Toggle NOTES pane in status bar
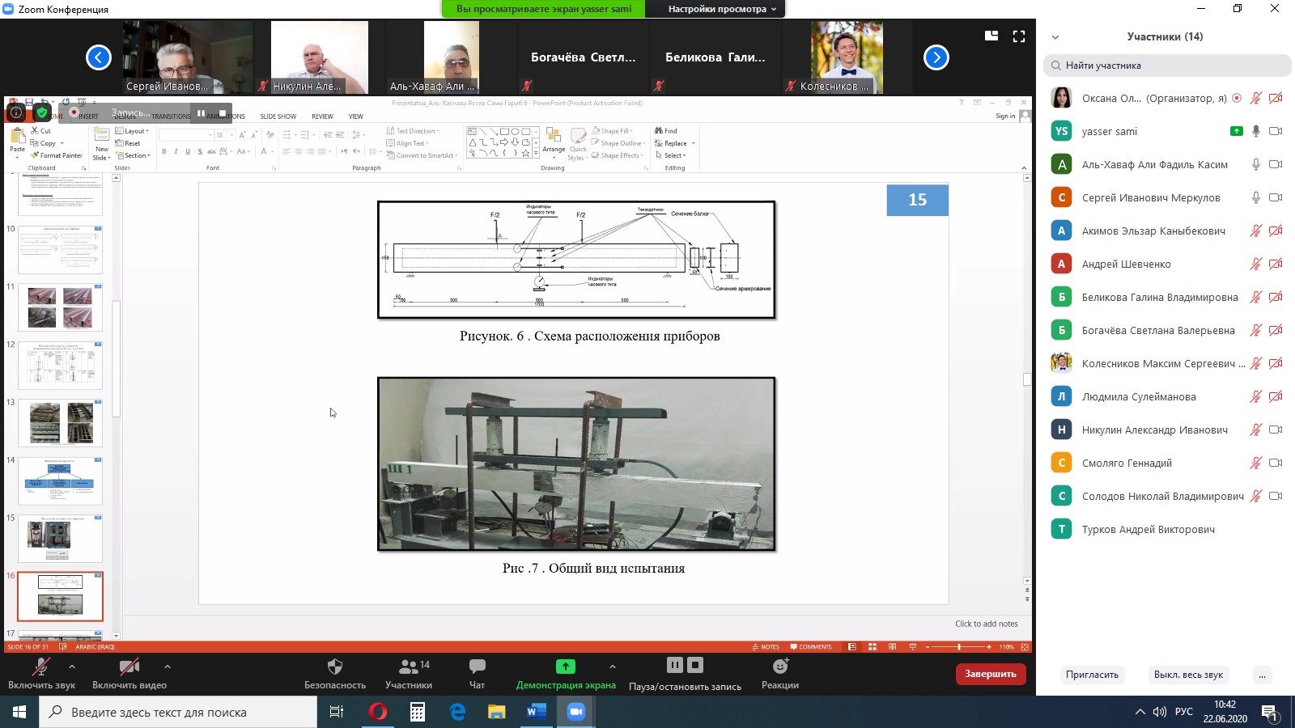Image resolution: width=1295 pixels, height=728 pixels. [x=766, y=647]
